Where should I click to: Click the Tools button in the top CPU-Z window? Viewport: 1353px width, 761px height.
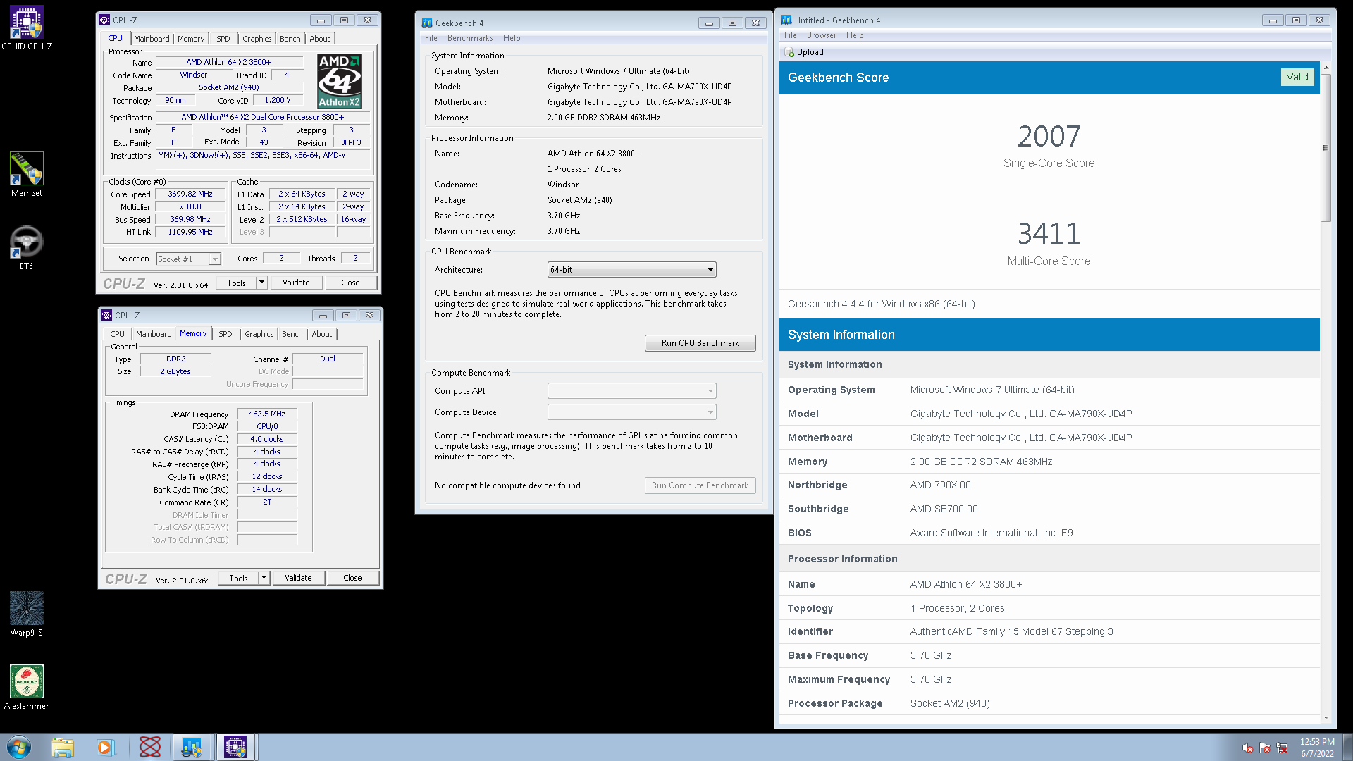(x=236, y=283)
